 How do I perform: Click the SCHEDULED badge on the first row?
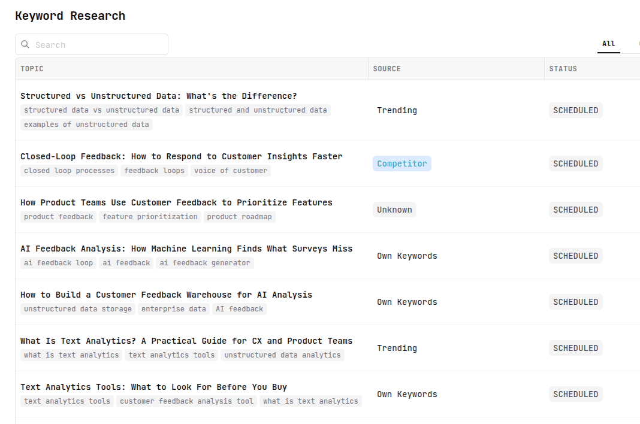pos(575,110)
